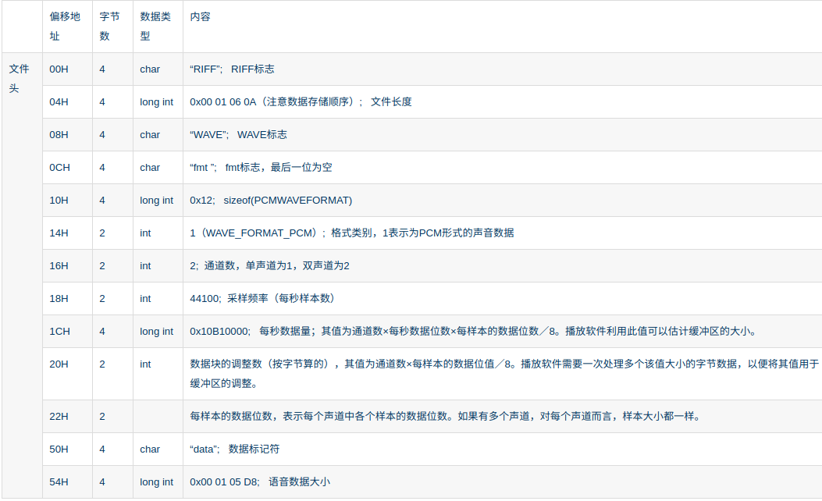The width and height of the screenshot is (822, 501).
Task: Click long int type in the 1CH row
Action: (x=156, y=331)
